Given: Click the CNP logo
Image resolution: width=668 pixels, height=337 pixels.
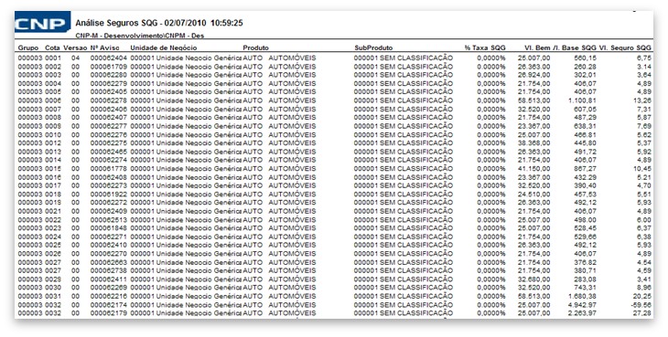Looking at the screenshot, I should tap(43, 22).
